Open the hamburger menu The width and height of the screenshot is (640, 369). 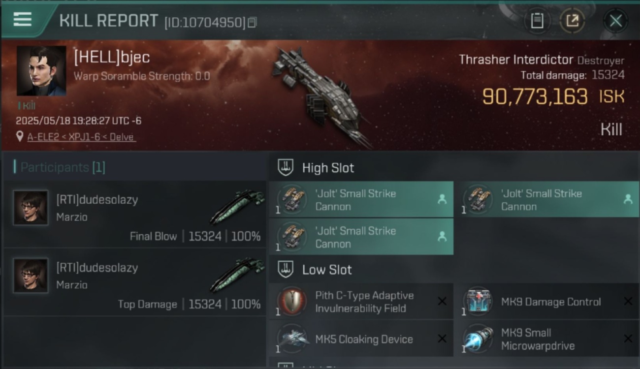(23, 19)
